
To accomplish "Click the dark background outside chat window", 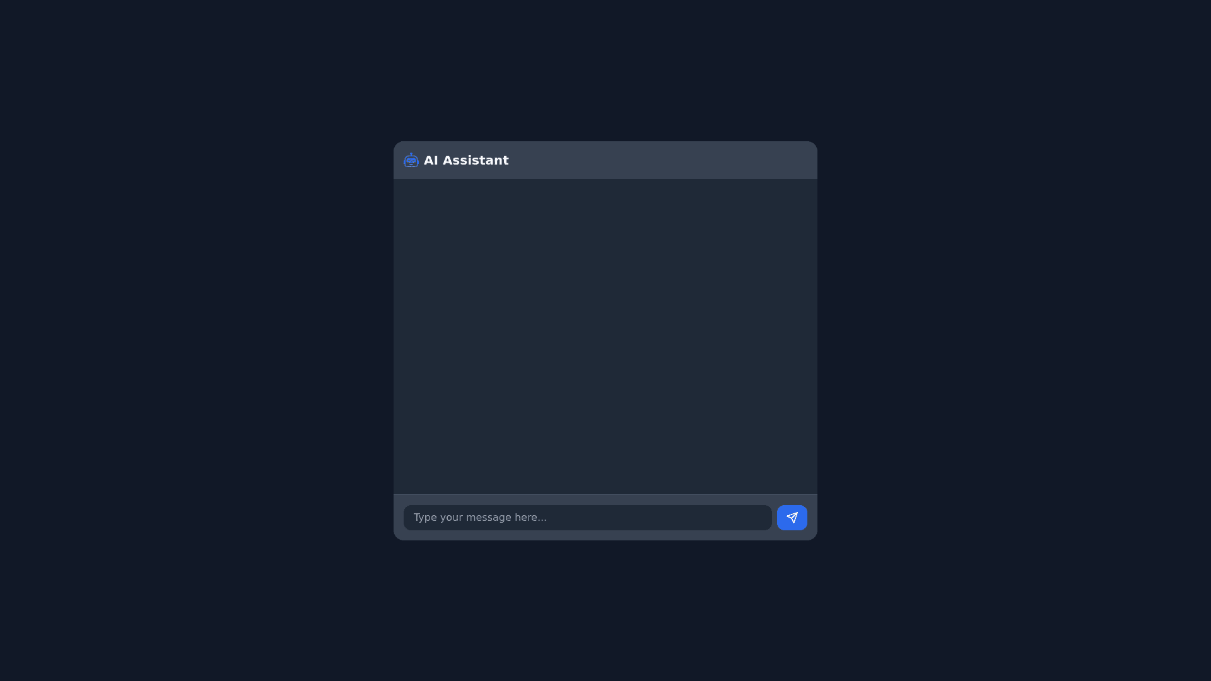I will [189, 340].
